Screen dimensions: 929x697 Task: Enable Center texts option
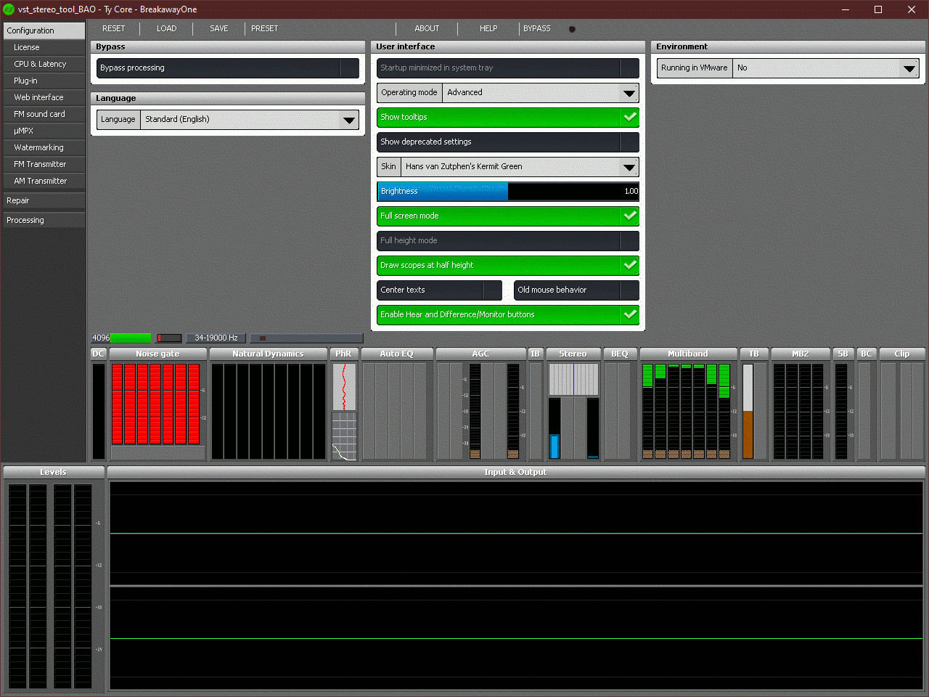click(x=439, y=290)
